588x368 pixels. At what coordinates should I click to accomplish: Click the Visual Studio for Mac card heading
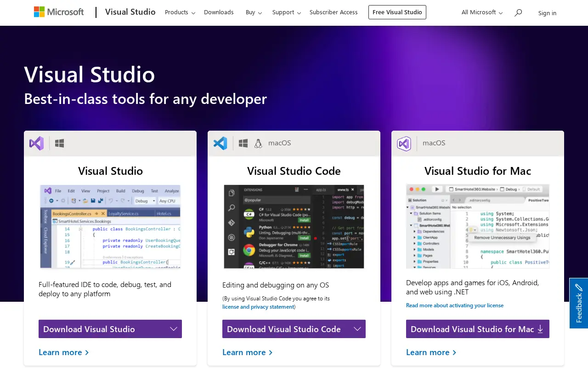point(478,171)
